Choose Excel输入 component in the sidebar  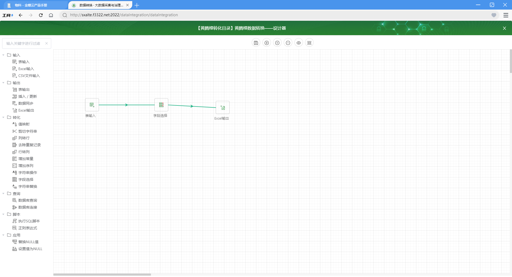click(23, 69)
